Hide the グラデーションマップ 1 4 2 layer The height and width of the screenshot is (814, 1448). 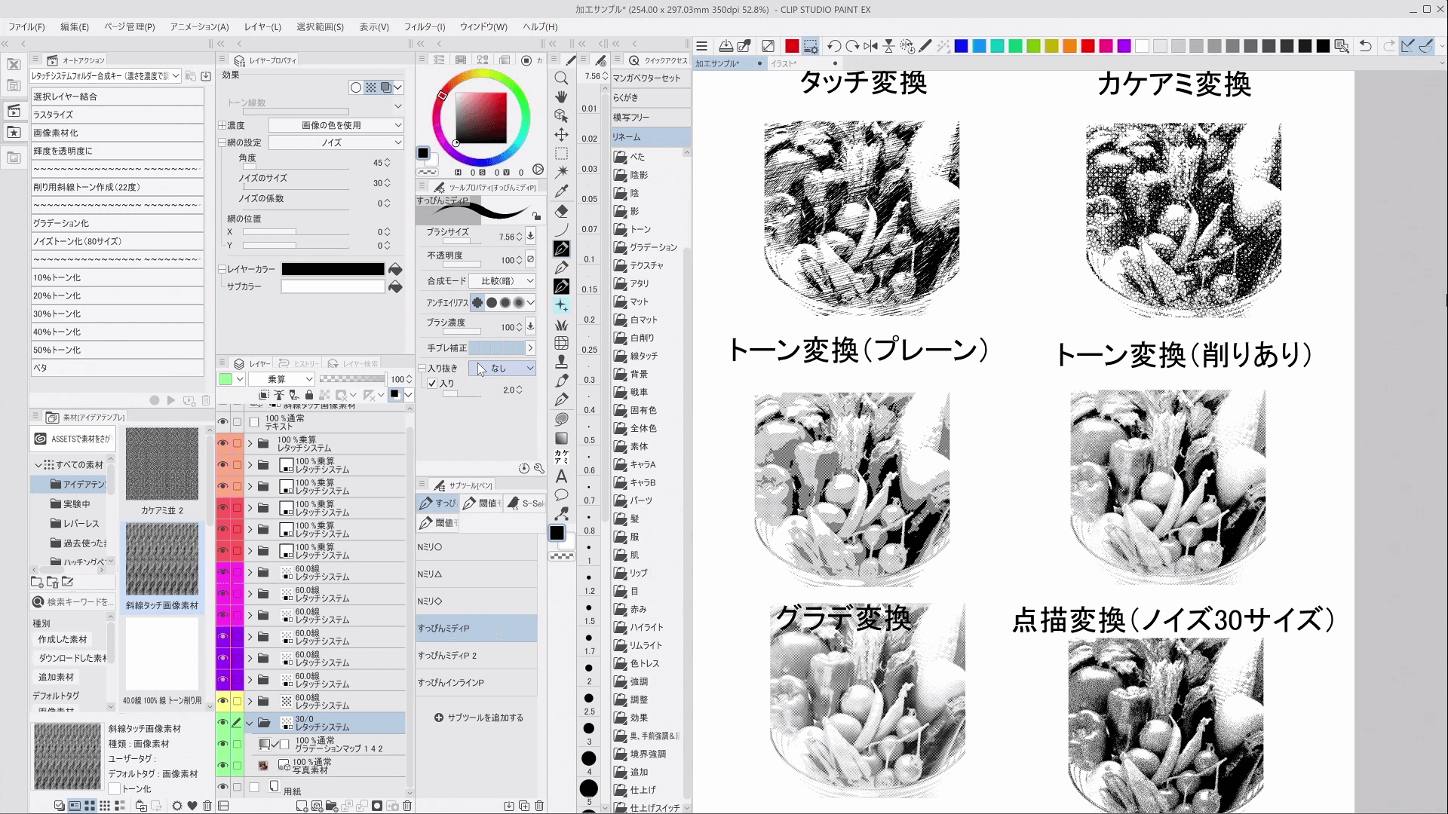click(222, 744)
